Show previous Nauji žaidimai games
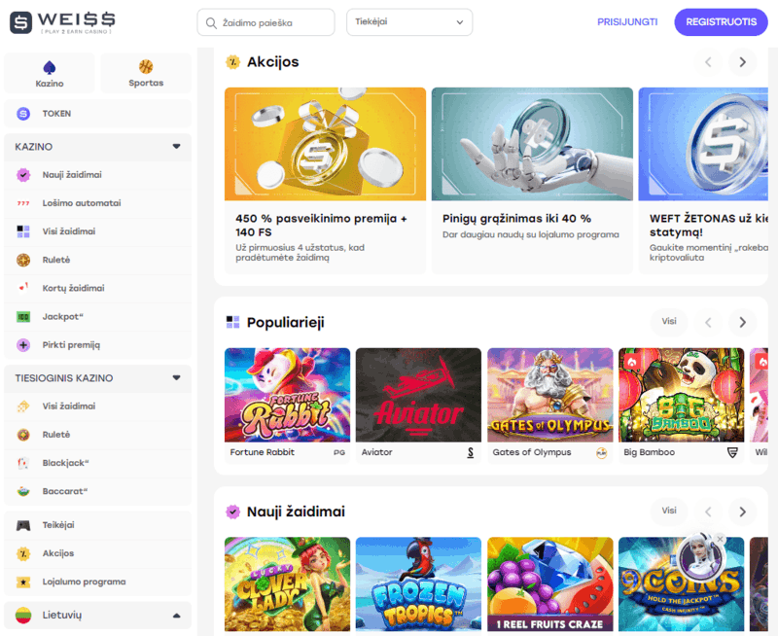Screen dimensions: 778x636 (708, 512)
